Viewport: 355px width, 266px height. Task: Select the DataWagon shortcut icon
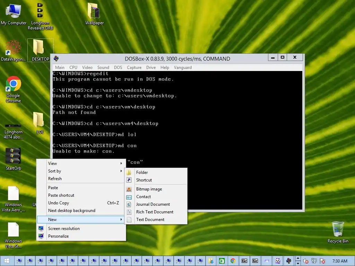tap(14, 51)
